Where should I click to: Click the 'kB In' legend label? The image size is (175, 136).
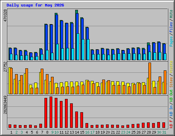[171, 111]
